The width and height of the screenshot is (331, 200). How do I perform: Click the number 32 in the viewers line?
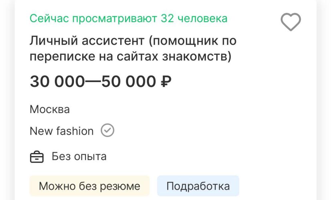[167, 18]
